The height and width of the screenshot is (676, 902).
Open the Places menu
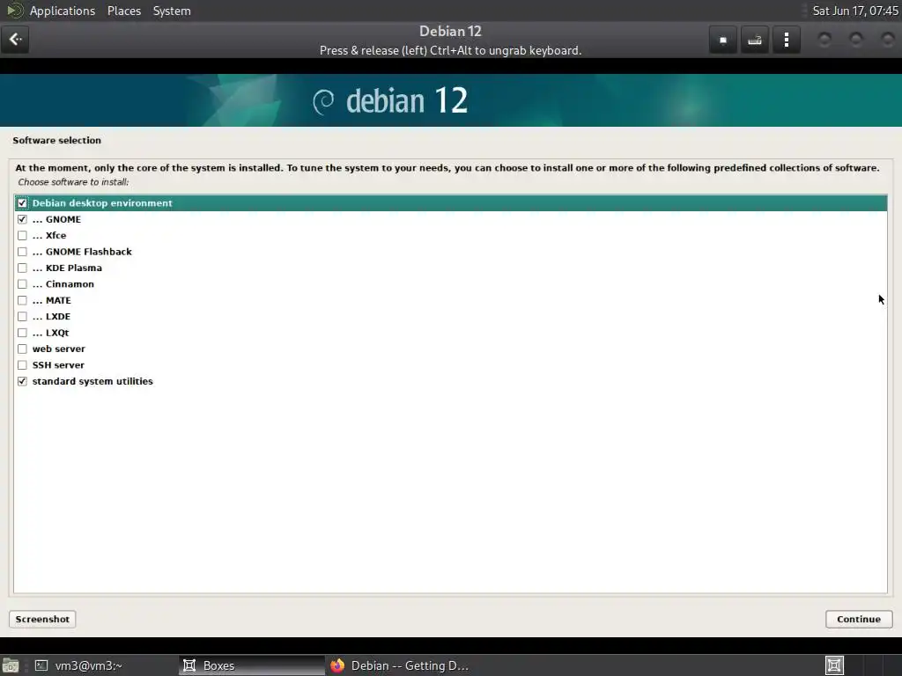coord(123,11)
